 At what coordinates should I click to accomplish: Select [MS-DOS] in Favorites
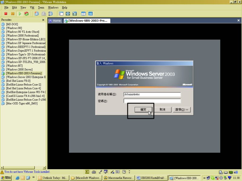point(12,24)
